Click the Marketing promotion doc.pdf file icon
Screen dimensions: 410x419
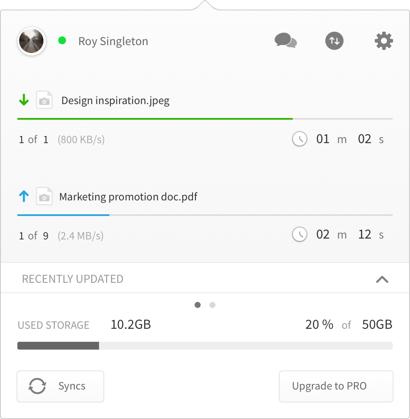coord(44,196)
